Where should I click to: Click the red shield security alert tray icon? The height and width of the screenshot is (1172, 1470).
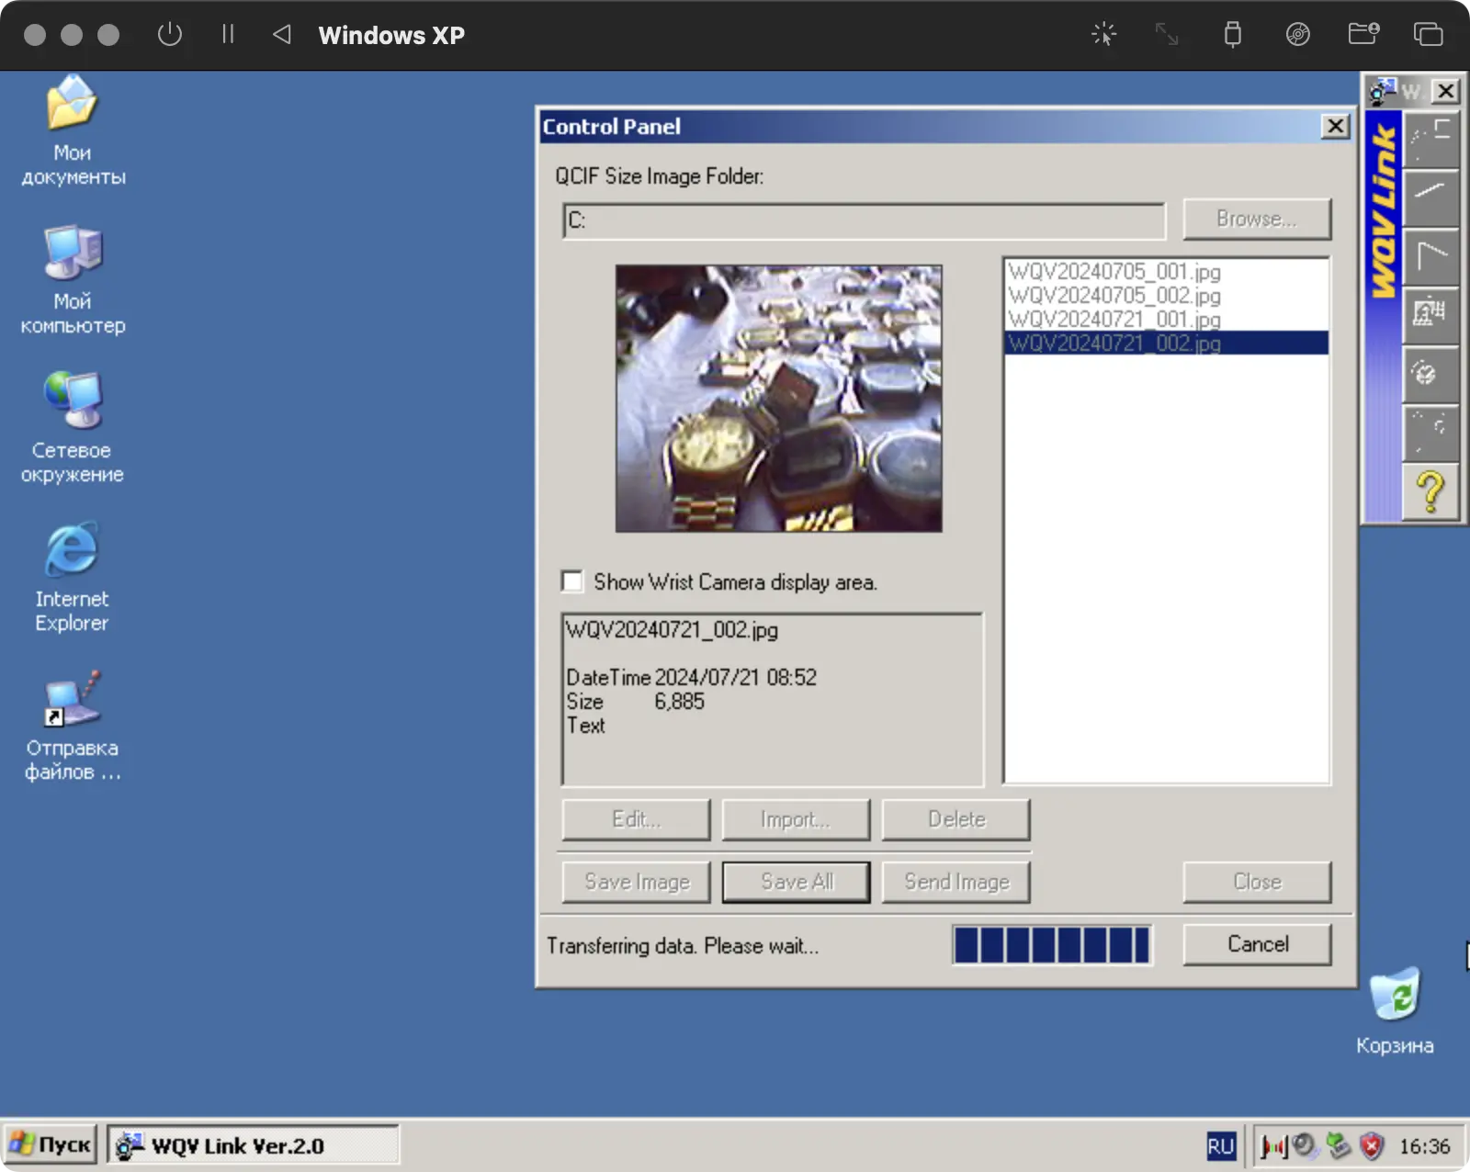click(x=1372, y=1145)
